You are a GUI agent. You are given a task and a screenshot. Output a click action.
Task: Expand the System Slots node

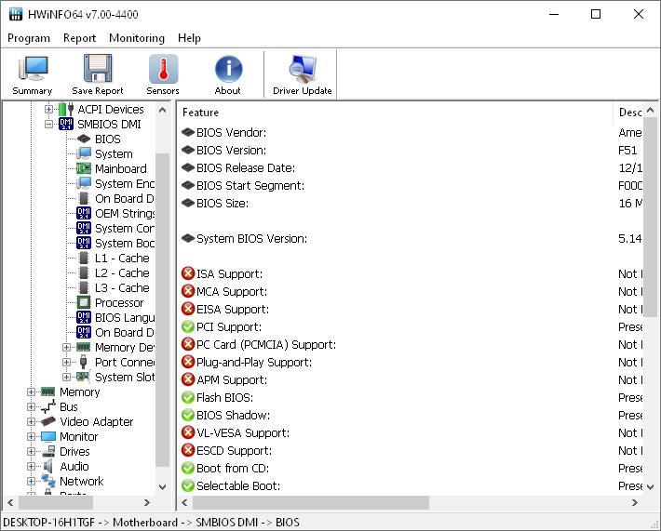coord(66,377)
